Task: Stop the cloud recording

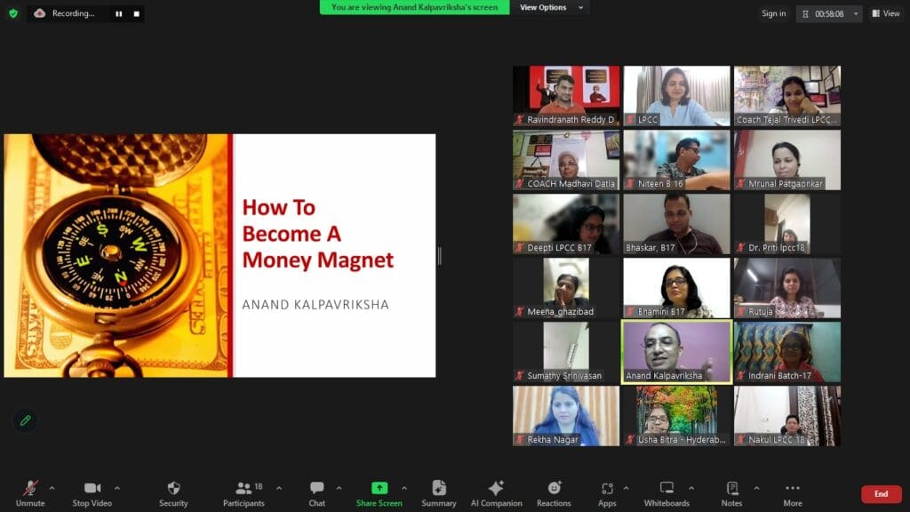Action: (136, 14)
